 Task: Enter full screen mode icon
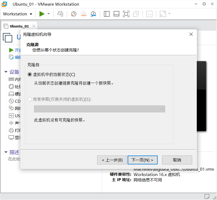[x=126, y=14]
